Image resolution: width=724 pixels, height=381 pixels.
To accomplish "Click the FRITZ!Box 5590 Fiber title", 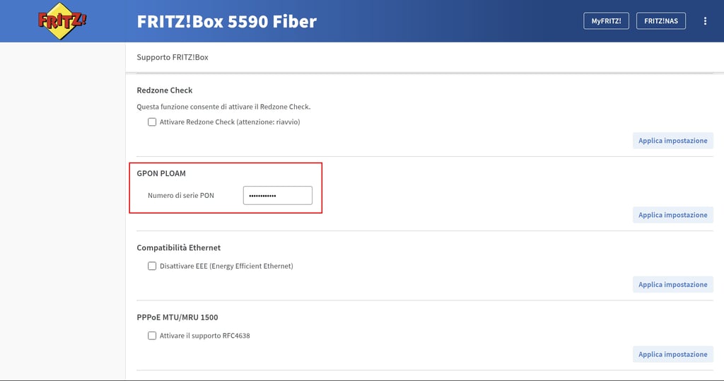I will point(226,21).
